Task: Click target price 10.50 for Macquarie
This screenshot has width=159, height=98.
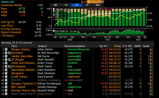Action: coord(104,73)
